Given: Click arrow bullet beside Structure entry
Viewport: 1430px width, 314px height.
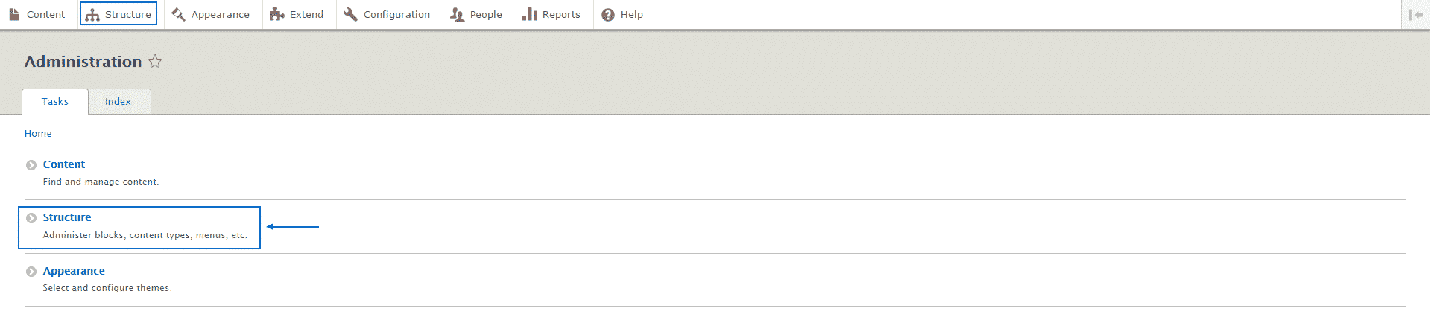Looking at the screenshot, I should tap(31, 218).
